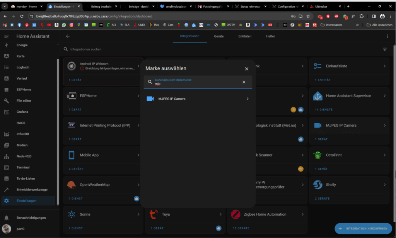Open 1 Entität link under Einkaufsliste

323,80
